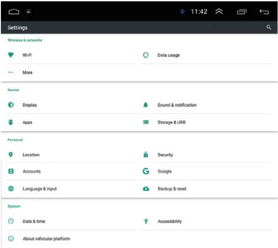Screen dimensions: 278x248
Task: Open Backup & reset settings
Action: (206, 189)
